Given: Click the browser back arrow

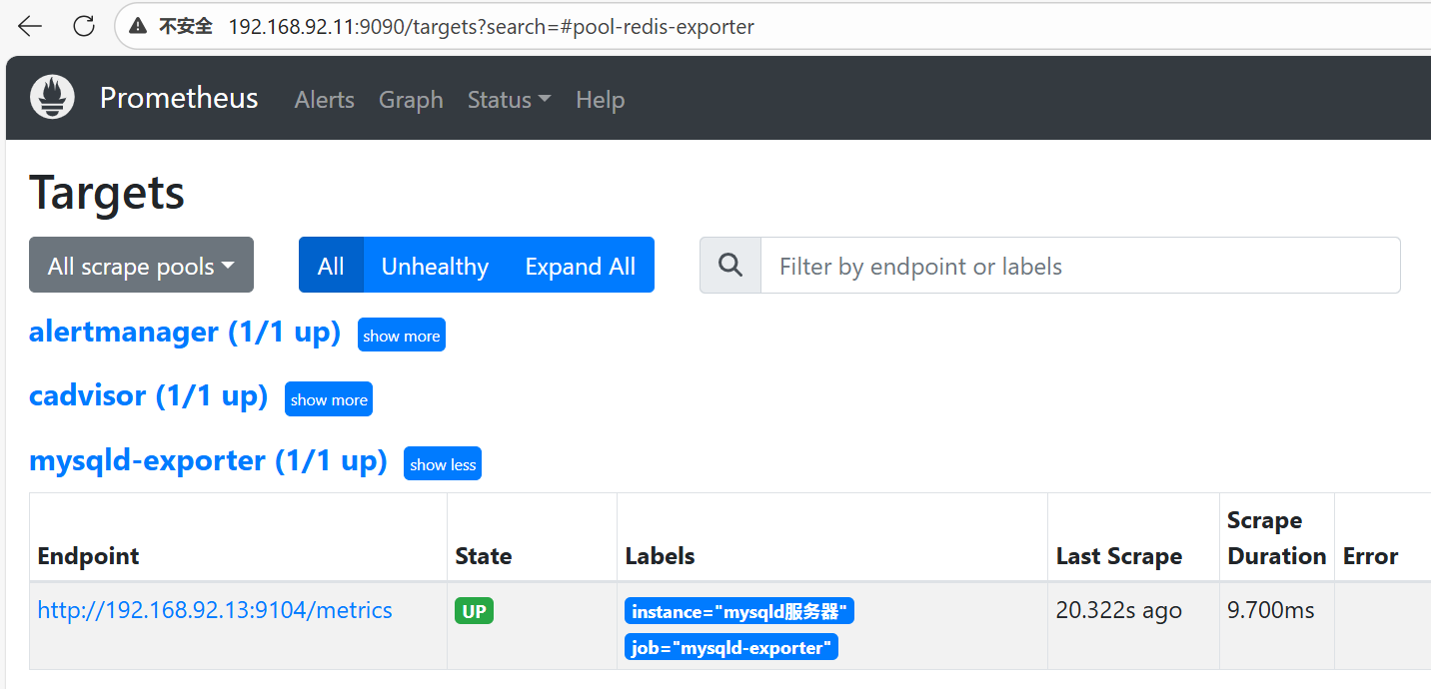Looking at the screenshot, I should coord(31,27).
